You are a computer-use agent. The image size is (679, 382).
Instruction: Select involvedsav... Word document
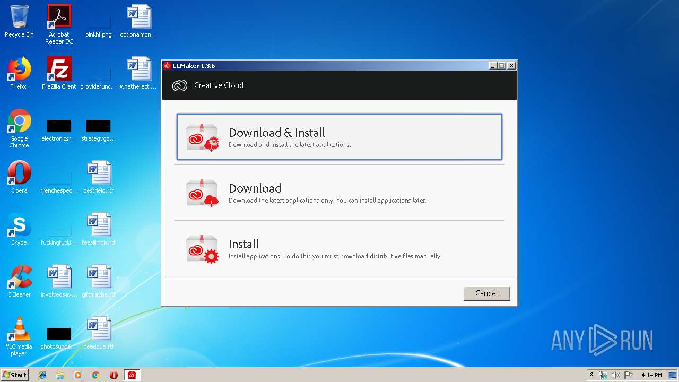59,281
